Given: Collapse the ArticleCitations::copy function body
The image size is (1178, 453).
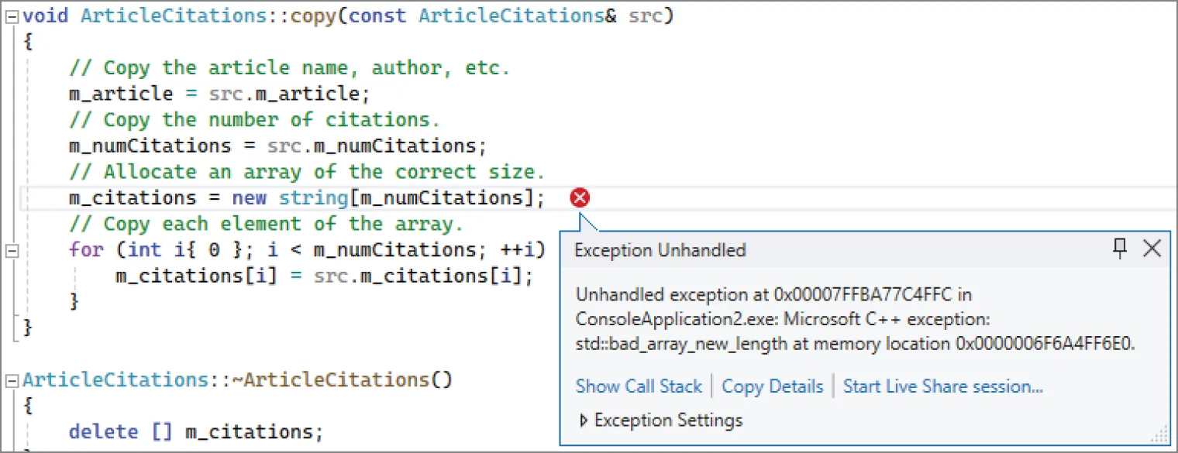Looking at the screenshot, I should tap(11, 15).
